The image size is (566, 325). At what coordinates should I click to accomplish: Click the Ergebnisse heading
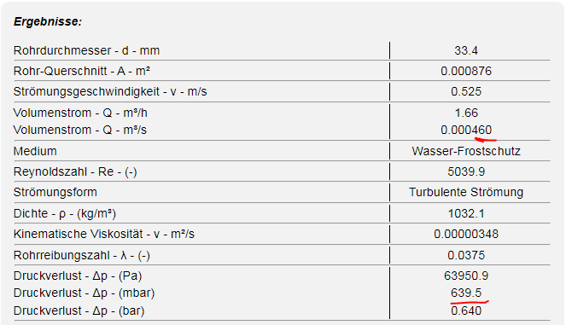click(x=48, y=21)
